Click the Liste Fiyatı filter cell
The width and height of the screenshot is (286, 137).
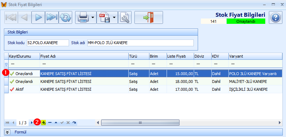[180, 64]
